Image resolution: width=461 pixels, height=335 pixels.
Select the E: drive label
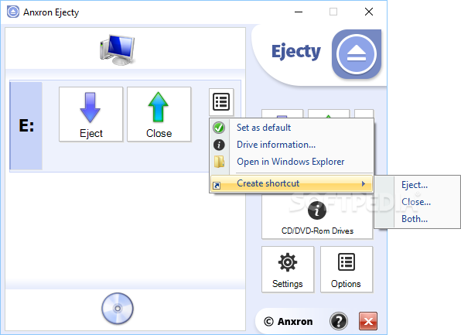[x=26, y=126]
